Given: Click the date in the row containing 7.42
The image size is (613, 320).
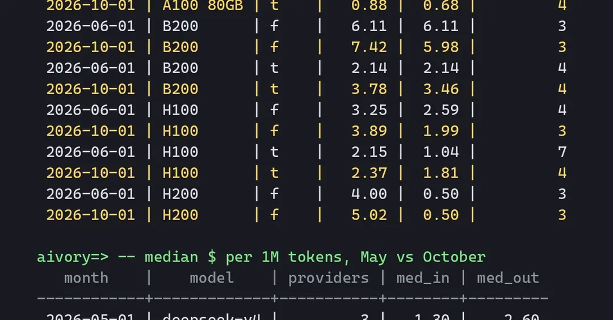Looking at the screenshot, I should pyautogui.click(x=91, y=47).
